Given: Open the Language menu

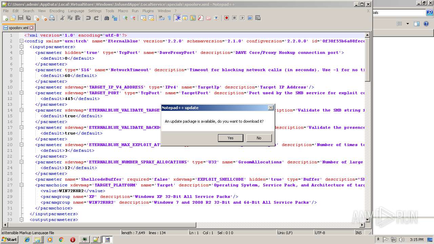Looking at the screenshot, I should click(76, 11).
